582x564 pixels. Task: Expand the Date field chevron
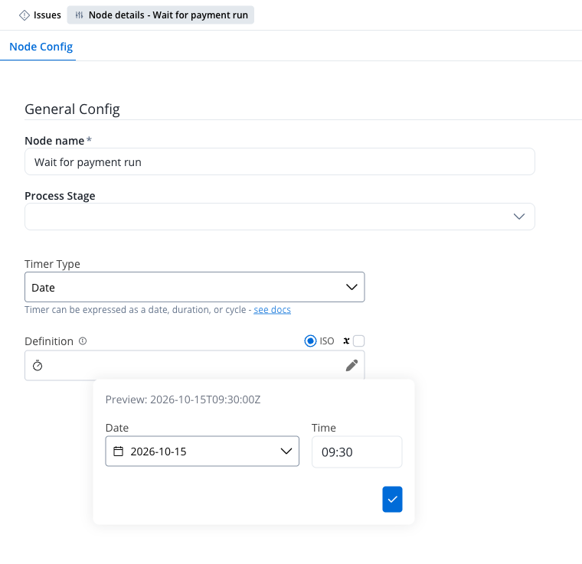(x=286, y=452)
